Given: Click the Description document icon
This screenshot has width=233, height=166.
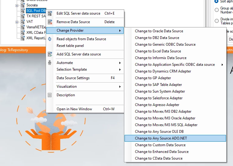Looking at the screenshot, I should [x=50, y=95].
